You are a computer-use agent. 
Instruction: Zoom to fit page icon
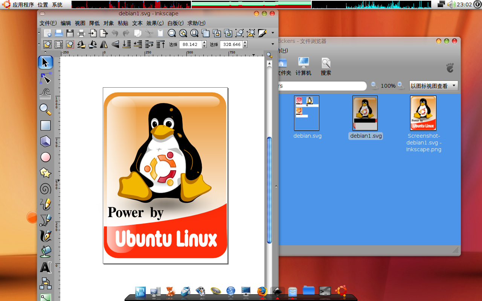click(194, 33)
